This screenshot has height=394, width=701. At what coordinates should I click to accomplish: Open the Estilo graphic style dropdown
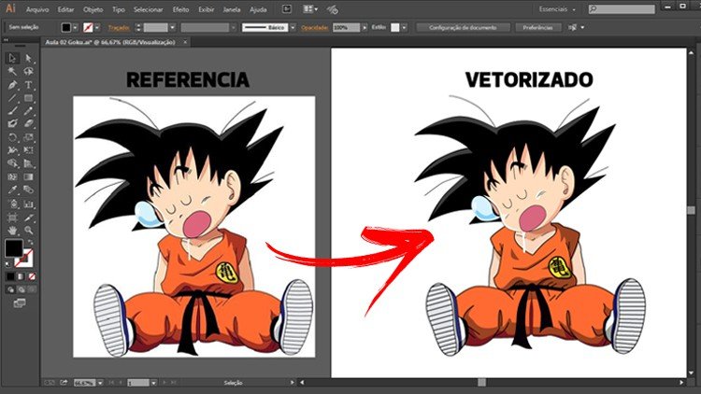[x=404, y=28]
